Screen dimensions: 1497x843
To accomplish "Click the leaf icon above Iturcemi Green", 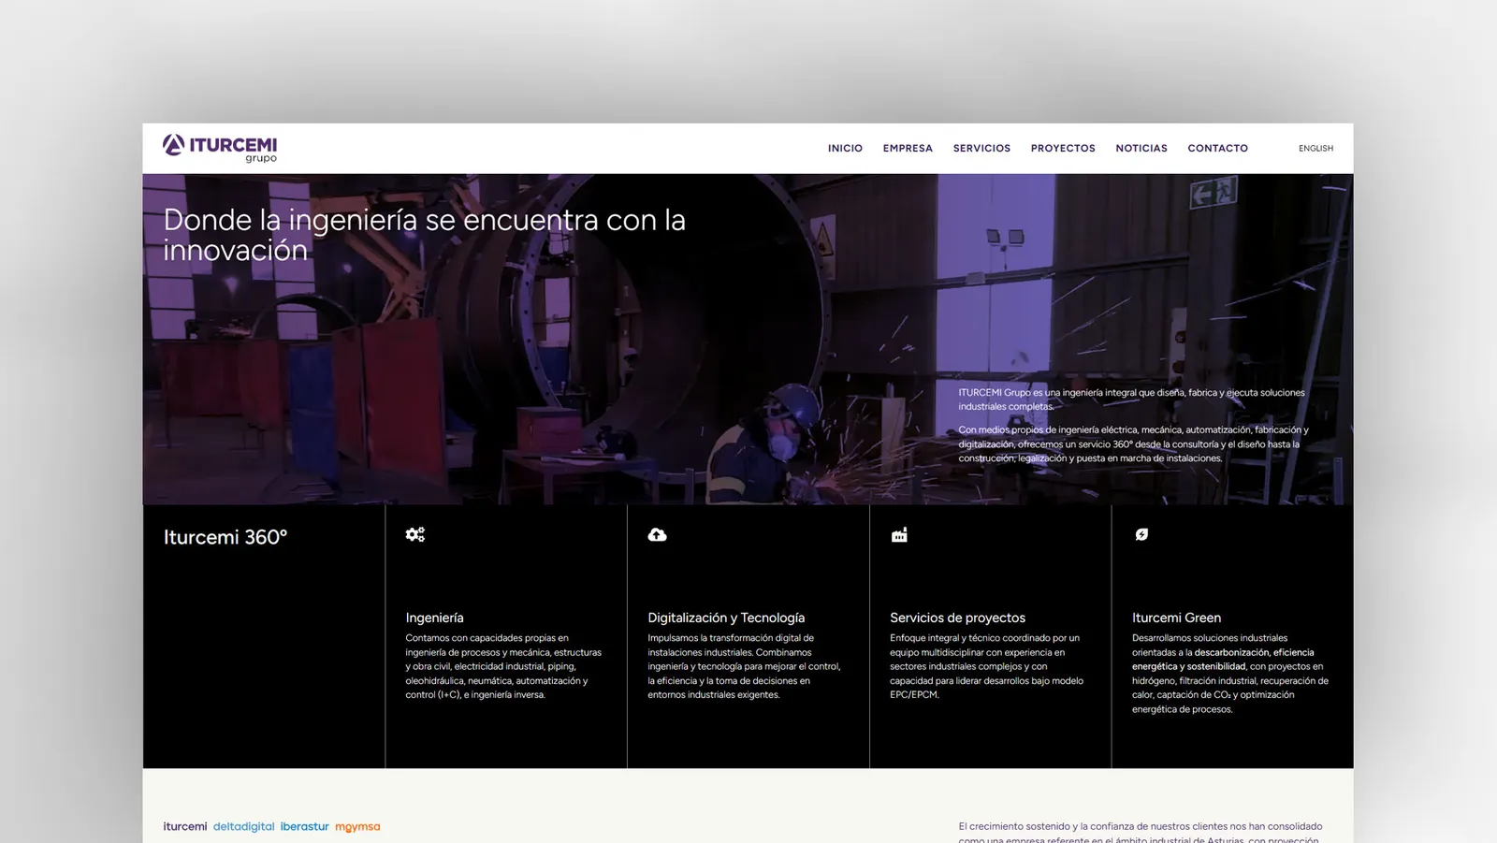I will point(1141,534).
